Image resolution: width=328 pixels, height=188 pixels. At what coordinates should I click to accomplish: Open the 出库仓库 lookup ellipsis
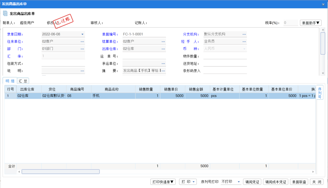163,49
